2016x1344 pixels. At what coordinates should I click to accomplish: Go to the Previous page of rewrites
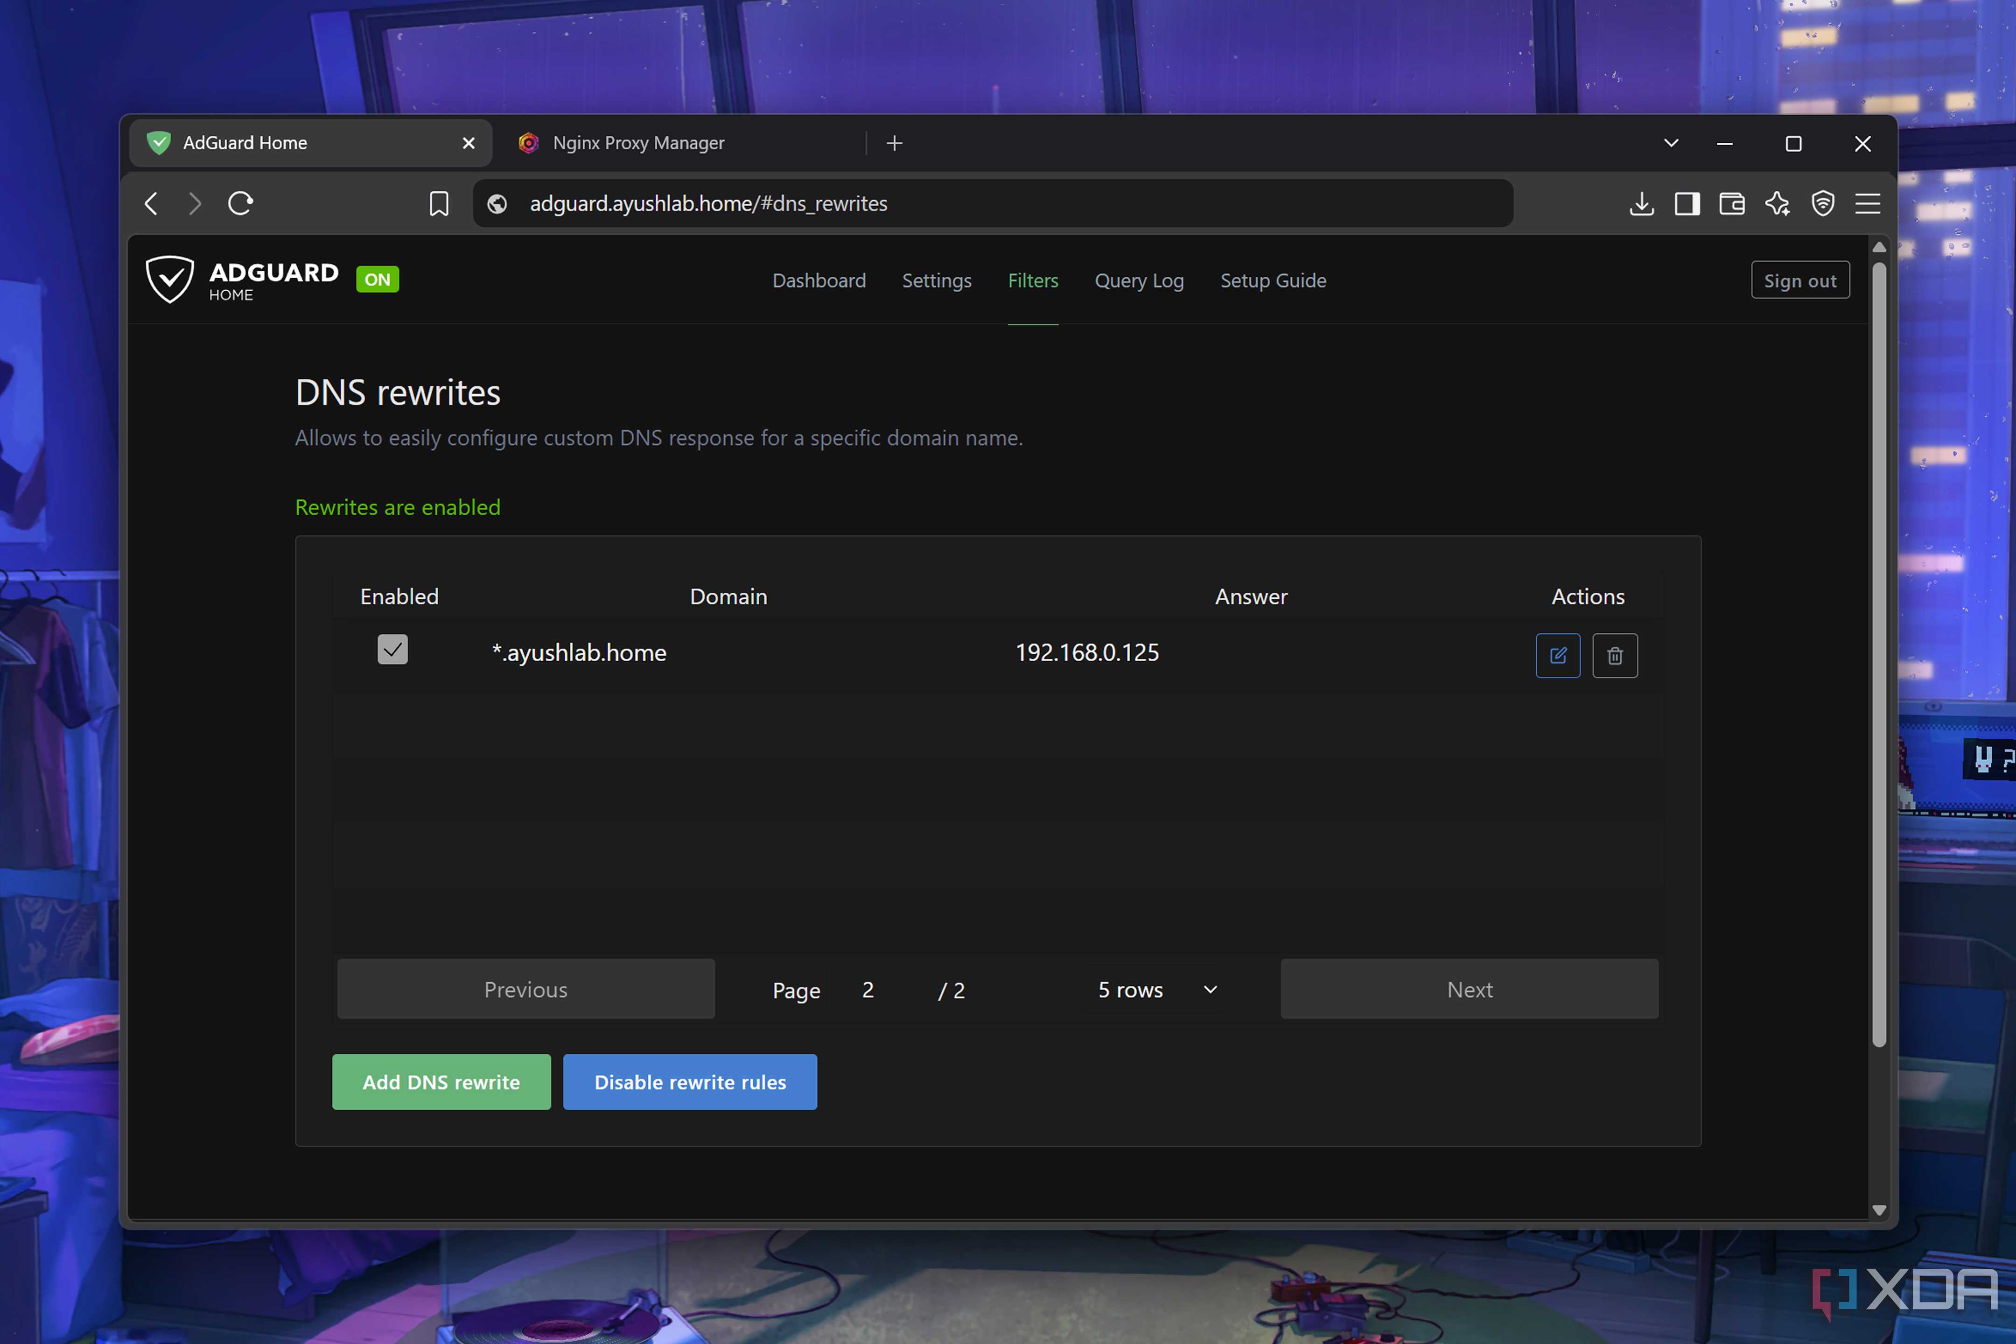(x=525, y=989)
